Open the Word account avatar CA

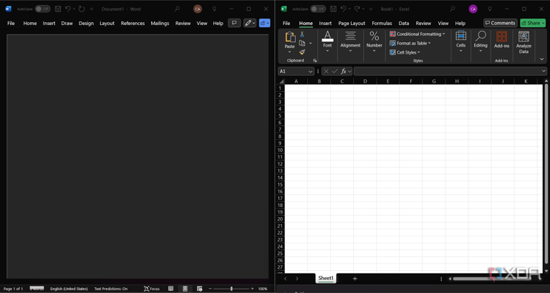198,9
